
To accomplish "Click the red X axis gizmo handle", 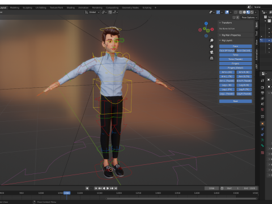I will tap(212, 29).
